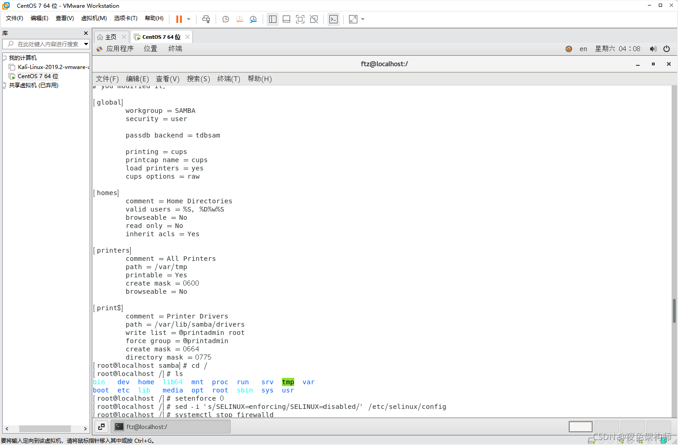The height and width of the screenshot is (445, 678).
Task: Close the library panel
Action: [x=86, y=33]
